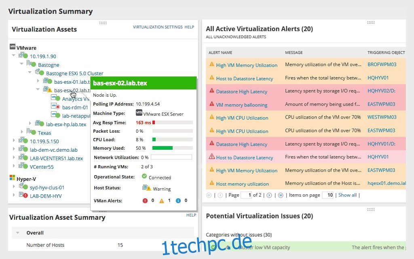Grab the drag handle of Virtualization Assets panel

103,23
